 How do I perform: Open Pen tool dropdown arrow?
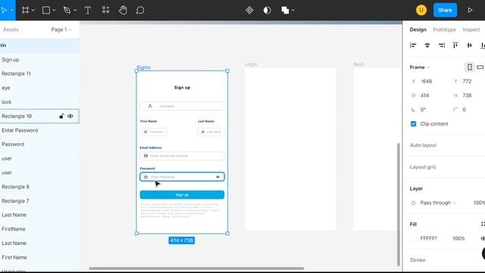click(75, 10)
